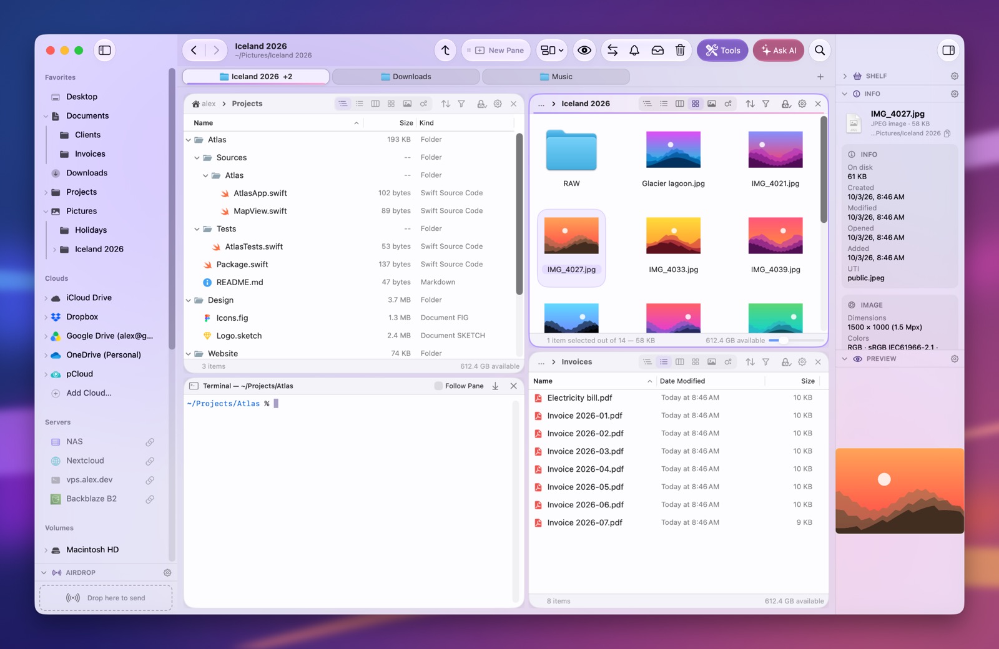999x649 pixels.
Task: Click the Drop here to send AirDrop area
Action: coord(106,598)
